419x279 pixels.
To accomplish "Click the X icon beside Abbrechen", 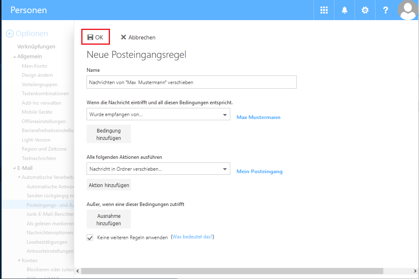I will tap(124, 37).
